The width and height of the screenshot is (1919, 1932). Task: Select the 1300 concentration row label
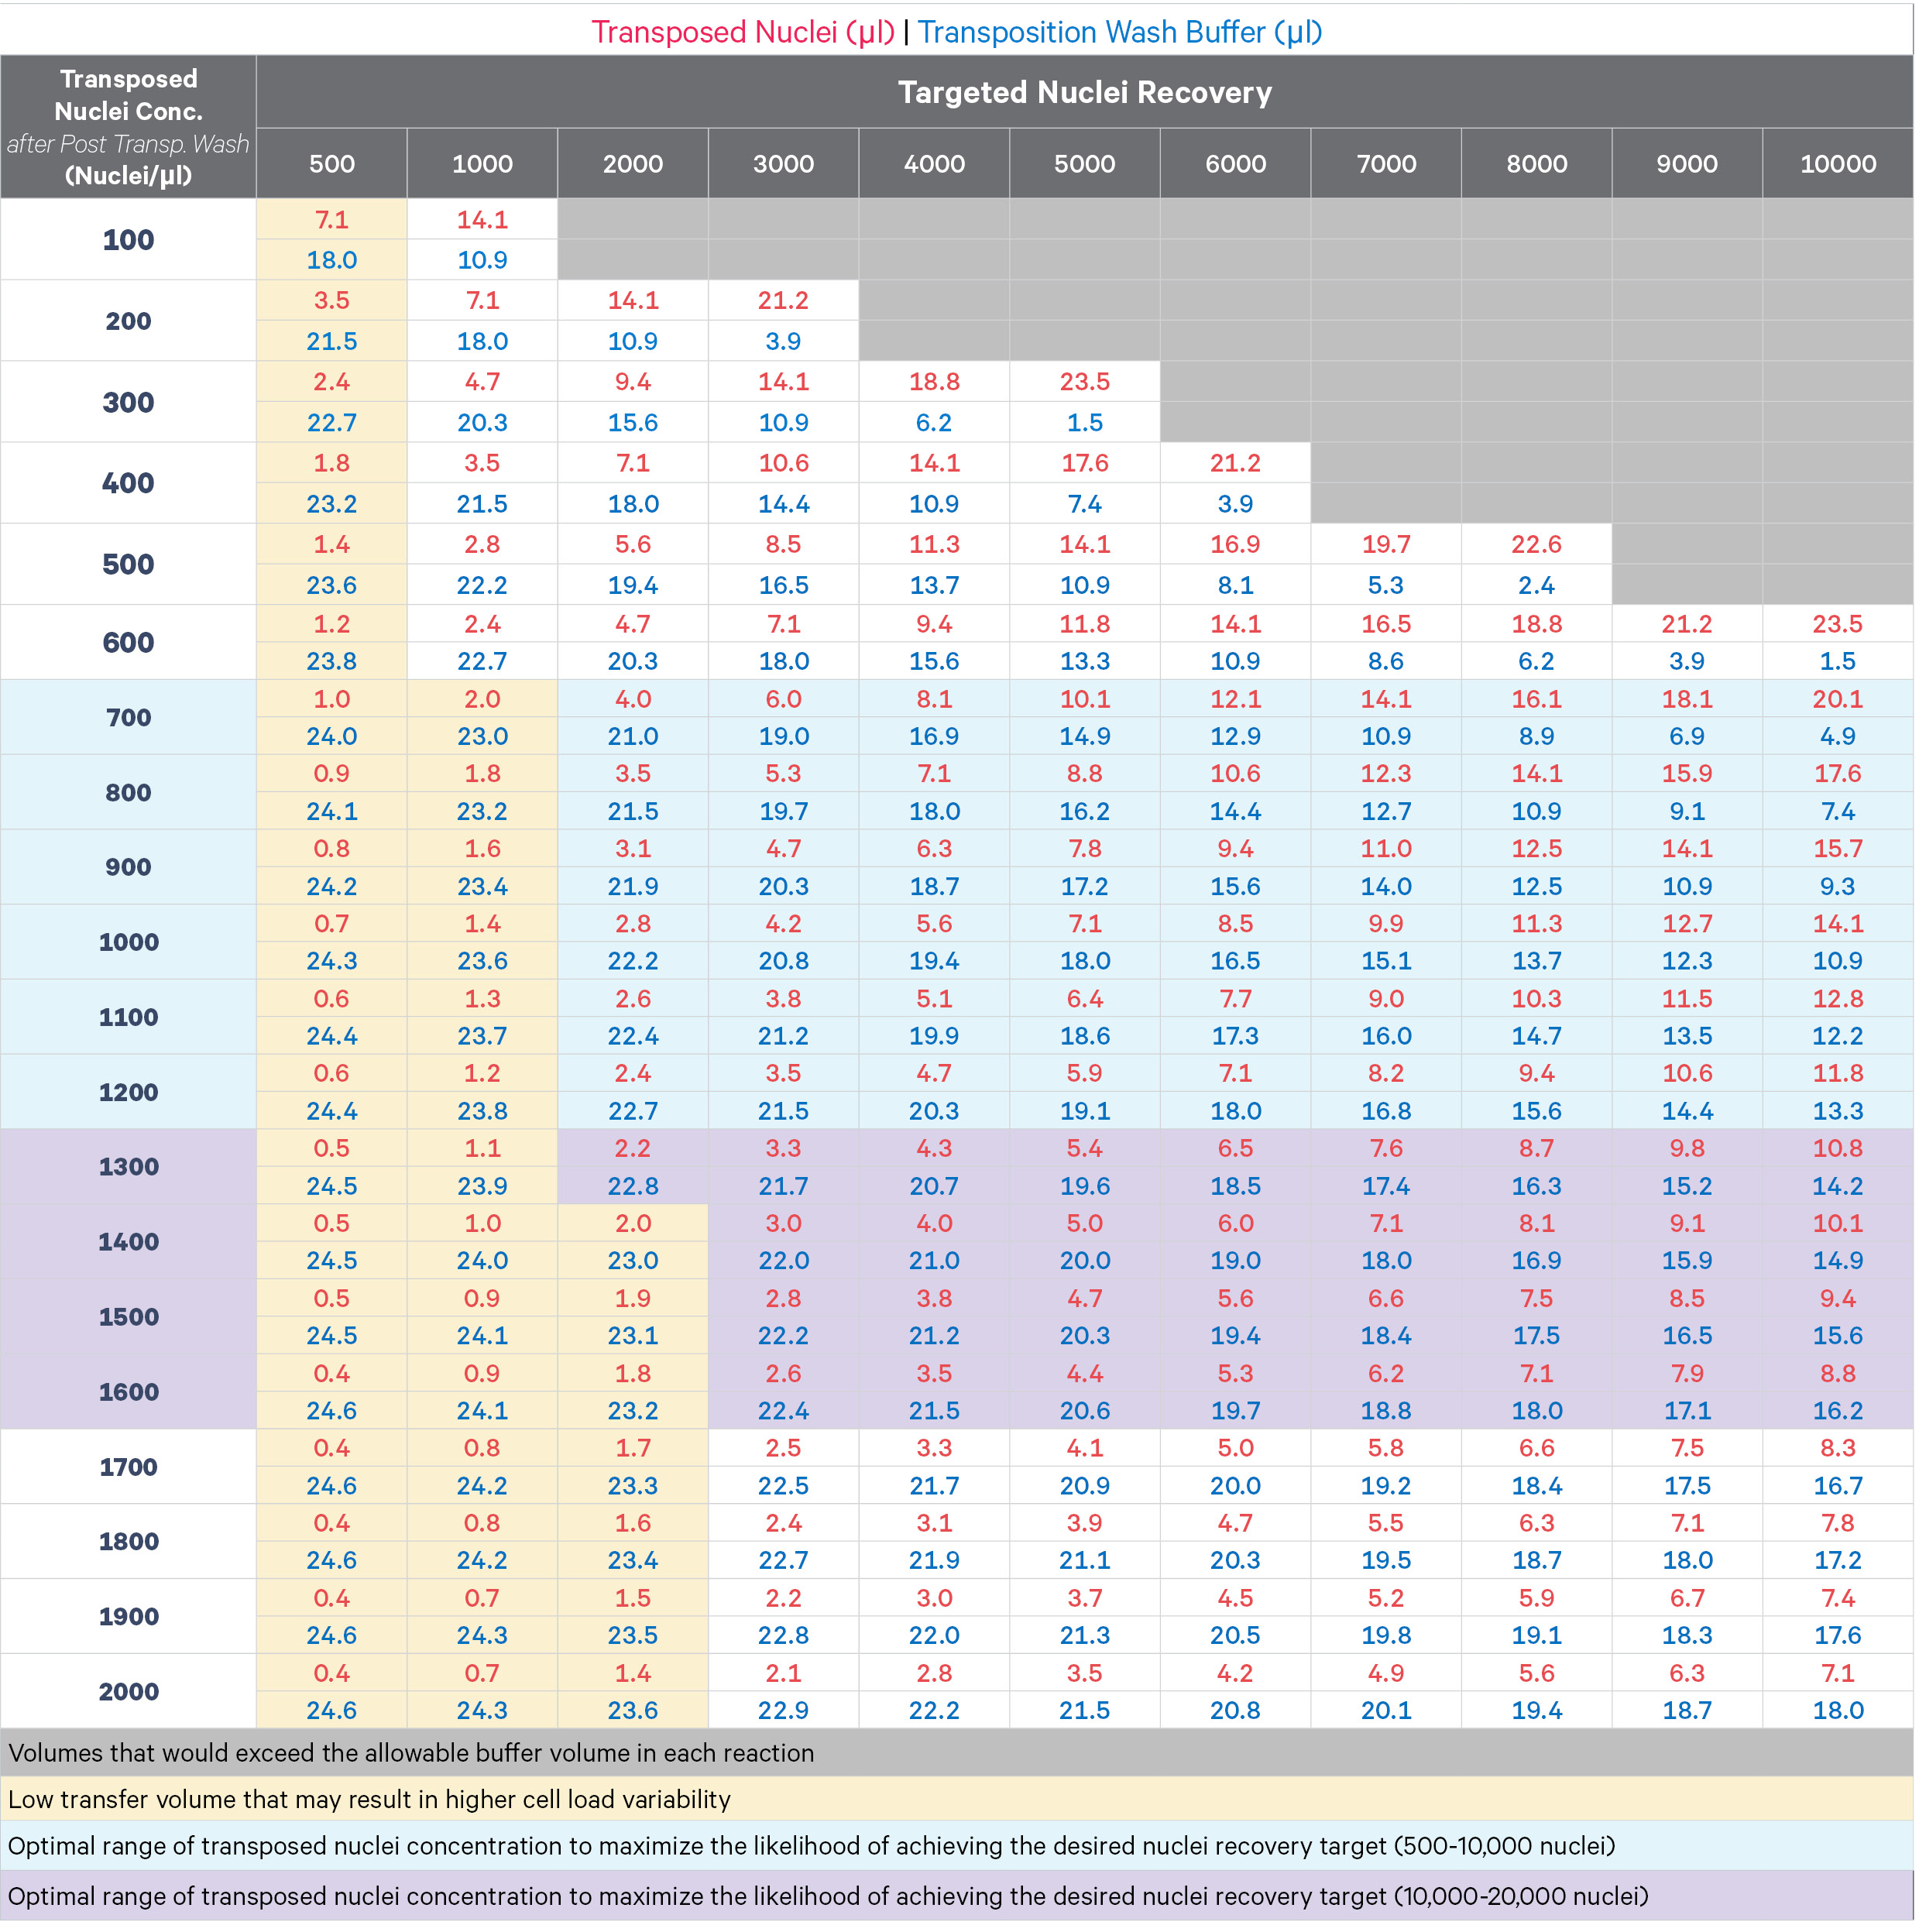coord(128,1166)
